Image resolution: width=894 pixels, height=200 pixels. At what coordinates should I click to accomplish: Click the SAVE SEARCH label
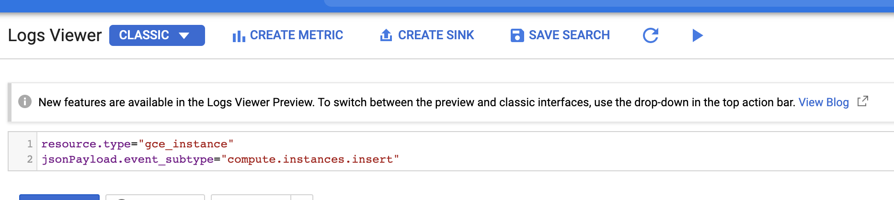(x=569, y=35)
